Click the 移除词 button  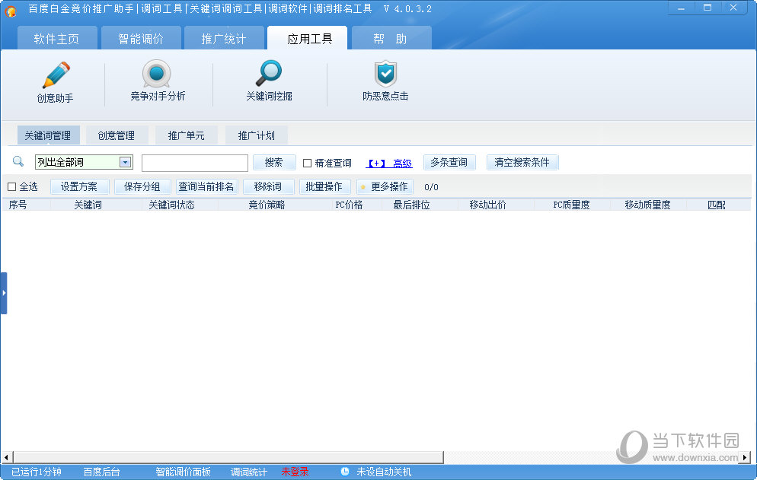268,186
